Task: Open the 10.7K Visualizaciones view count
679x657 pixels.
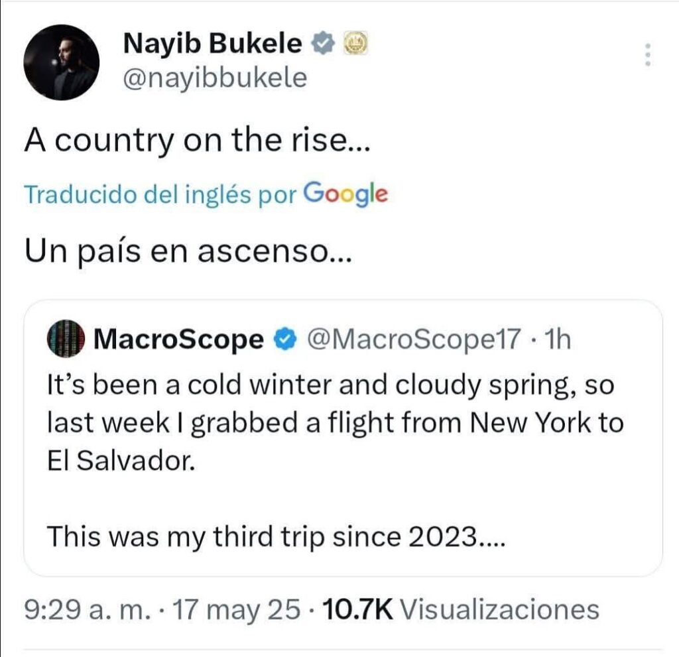Action: click(459, 609)
